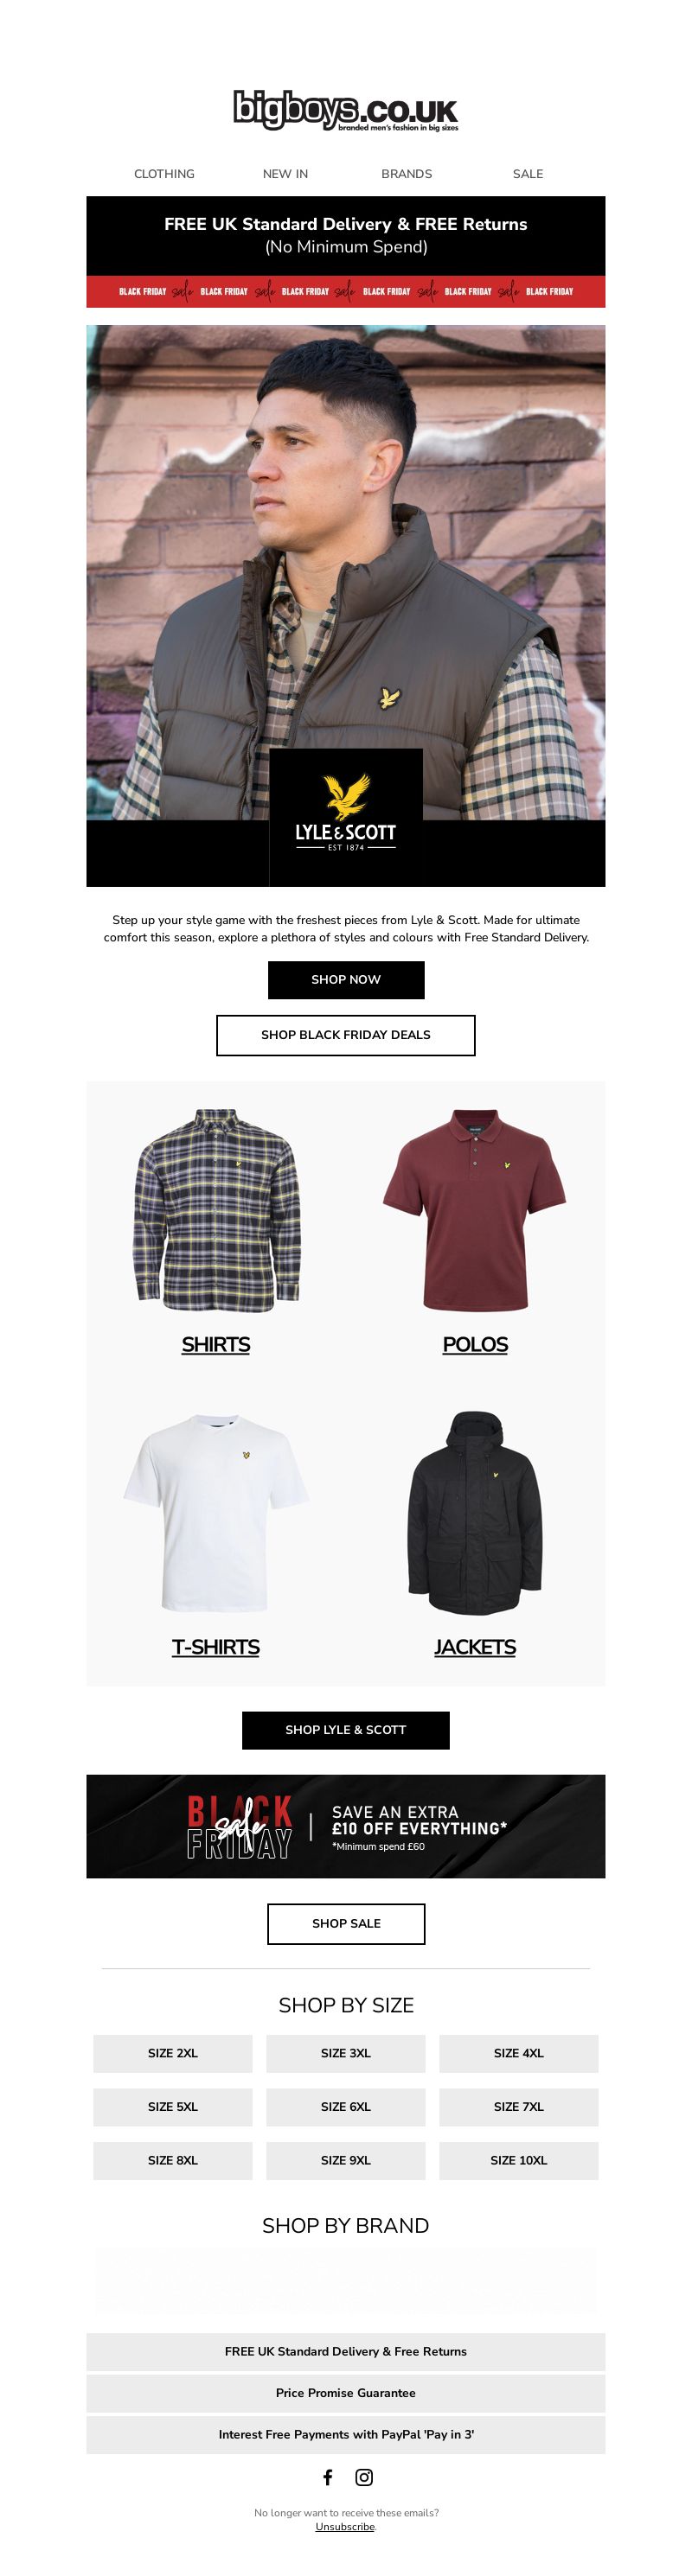The height and width of the screenshot is (2576, 692).
Task: Click the Facebook icon in the footer
Action: [328, 2477]
